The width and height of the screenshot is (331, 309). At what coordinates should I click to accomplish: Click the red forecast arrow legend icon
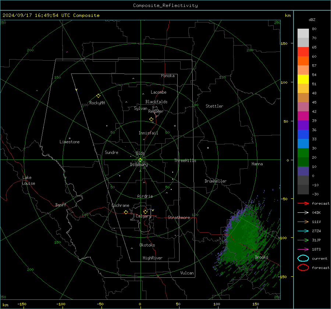click(303, 203)
